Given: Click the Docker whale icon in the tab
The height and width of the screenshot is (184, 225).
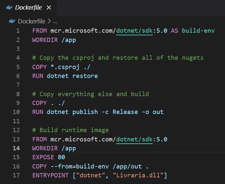Looking at the screenshot, I should [x=9, y=7].
